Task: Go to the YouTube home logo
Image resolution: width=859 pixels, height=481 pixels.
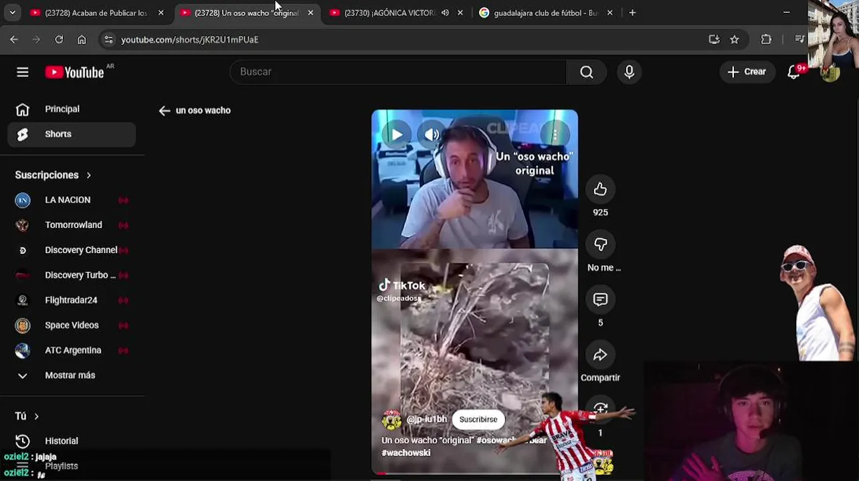Action: (74, 72)
